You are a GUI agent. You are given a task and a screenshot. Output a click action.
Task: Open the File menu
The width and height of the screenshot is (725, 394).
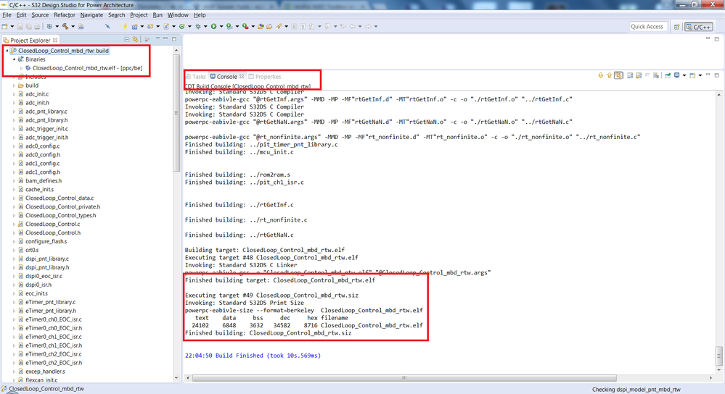pyautogui.click(x=7, y=14)
